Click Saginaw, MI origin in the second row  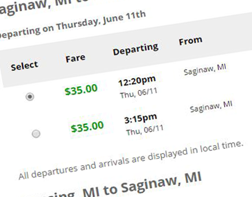tap(211, 107)
